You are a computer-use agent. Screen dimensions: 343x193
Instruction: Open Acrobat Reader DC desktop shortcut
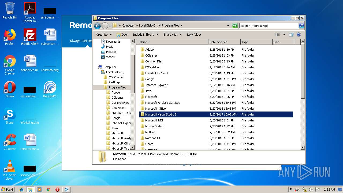point(30,12)
